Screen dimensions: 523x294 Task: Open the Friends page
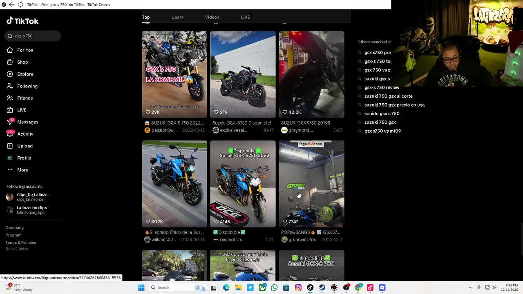(20, 98)
